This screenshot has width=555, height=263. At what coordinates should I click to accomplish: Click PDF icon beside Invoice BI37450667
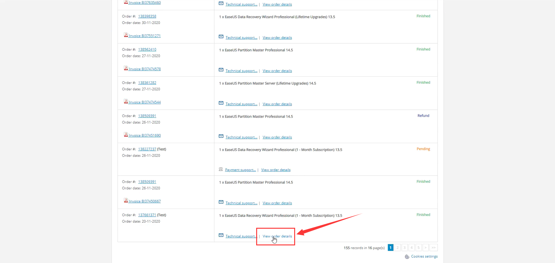tap(126, 200)
